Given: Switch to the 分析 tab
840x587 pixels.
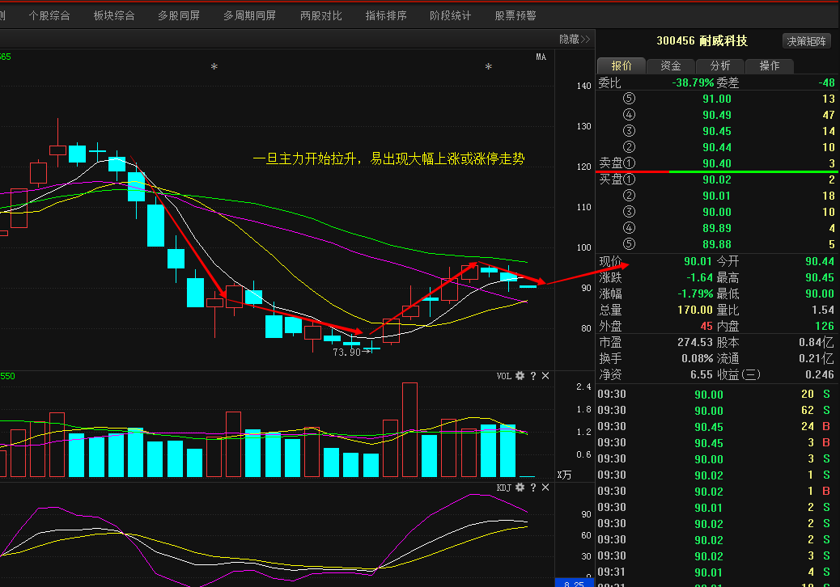Looking at the screenshot, I should coord(720,65).
